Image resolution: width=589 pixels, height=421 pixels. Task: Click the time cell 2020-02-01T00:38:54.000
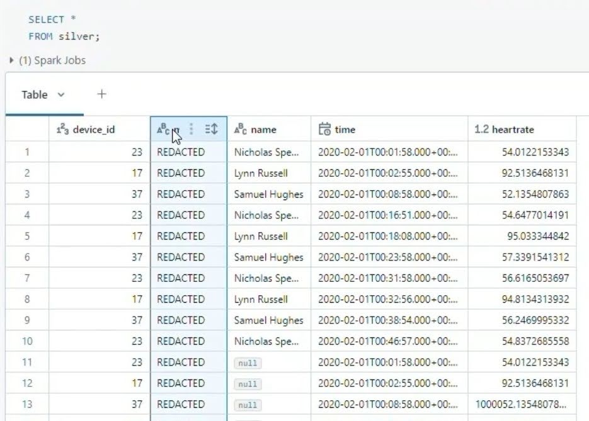pos(388,320)
